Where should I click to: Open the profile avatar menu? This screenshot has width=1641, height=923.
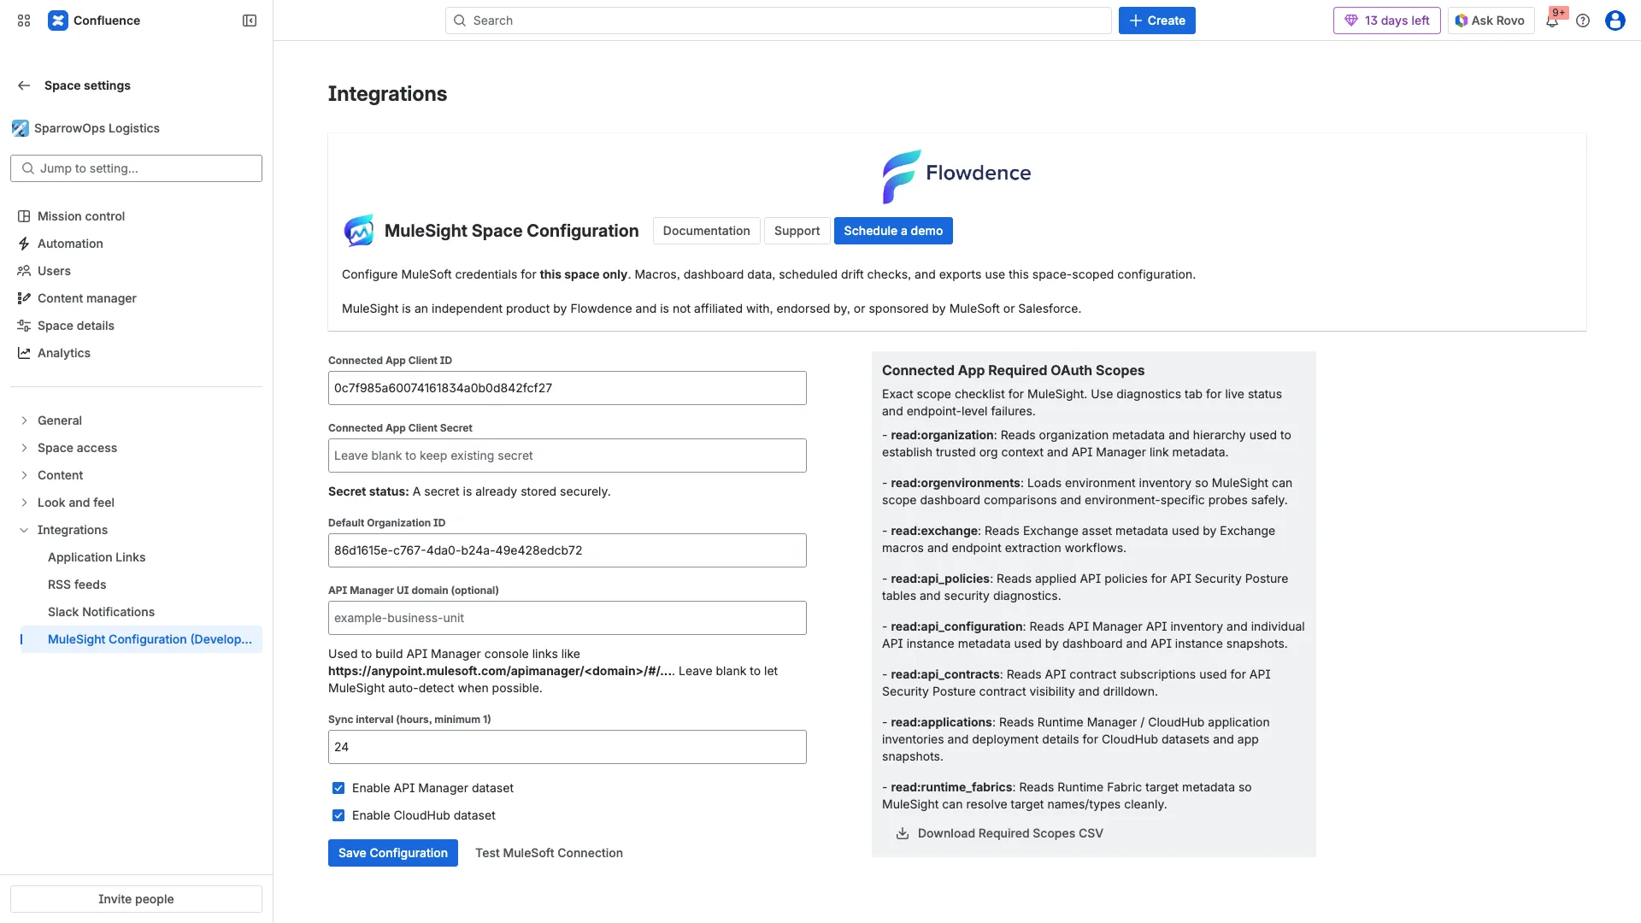pyautogui.click(x=1615, y=21)
